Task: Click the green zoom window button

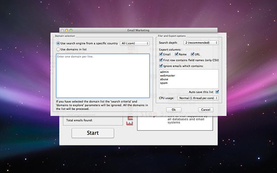Action: click(71, 30)
